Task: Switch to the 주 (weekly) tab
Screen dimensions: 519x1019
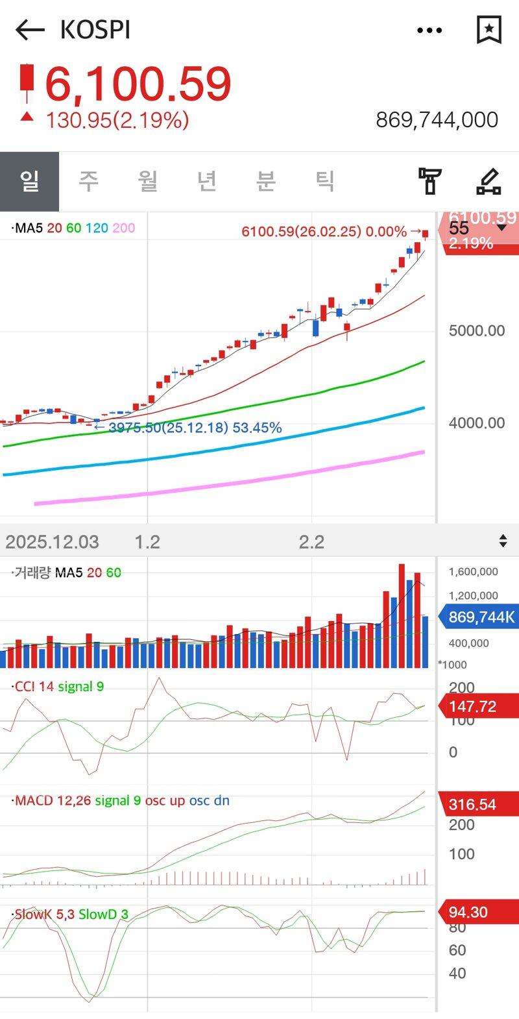Action: point(89,181)
